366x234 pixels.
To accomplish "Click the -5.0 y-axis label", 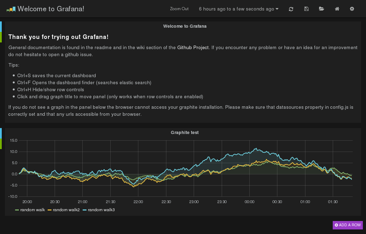I will [x=14, y=185].
